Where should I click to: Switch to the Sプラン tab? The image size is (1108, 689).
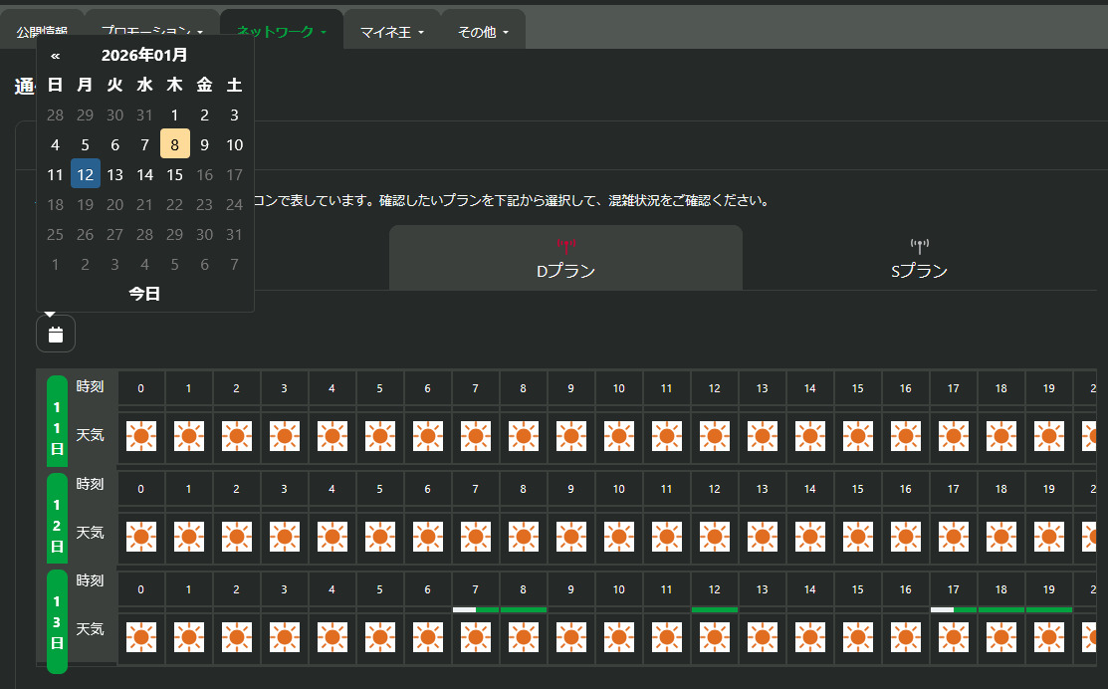click(919, 259)
